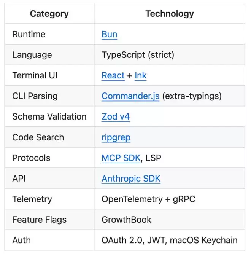Screen dimensions: 251x255
Task: Click the OAuth 2.0, JWT, macOS Keychain cell
Action: click(x=169, y=240)
